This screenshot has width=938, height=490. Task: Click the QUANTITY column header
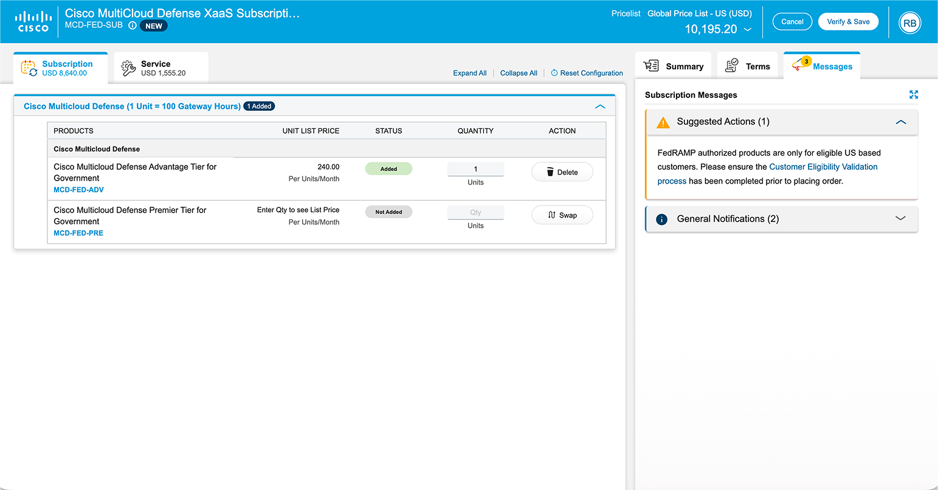pyautogui.click(x=475, y=131)
